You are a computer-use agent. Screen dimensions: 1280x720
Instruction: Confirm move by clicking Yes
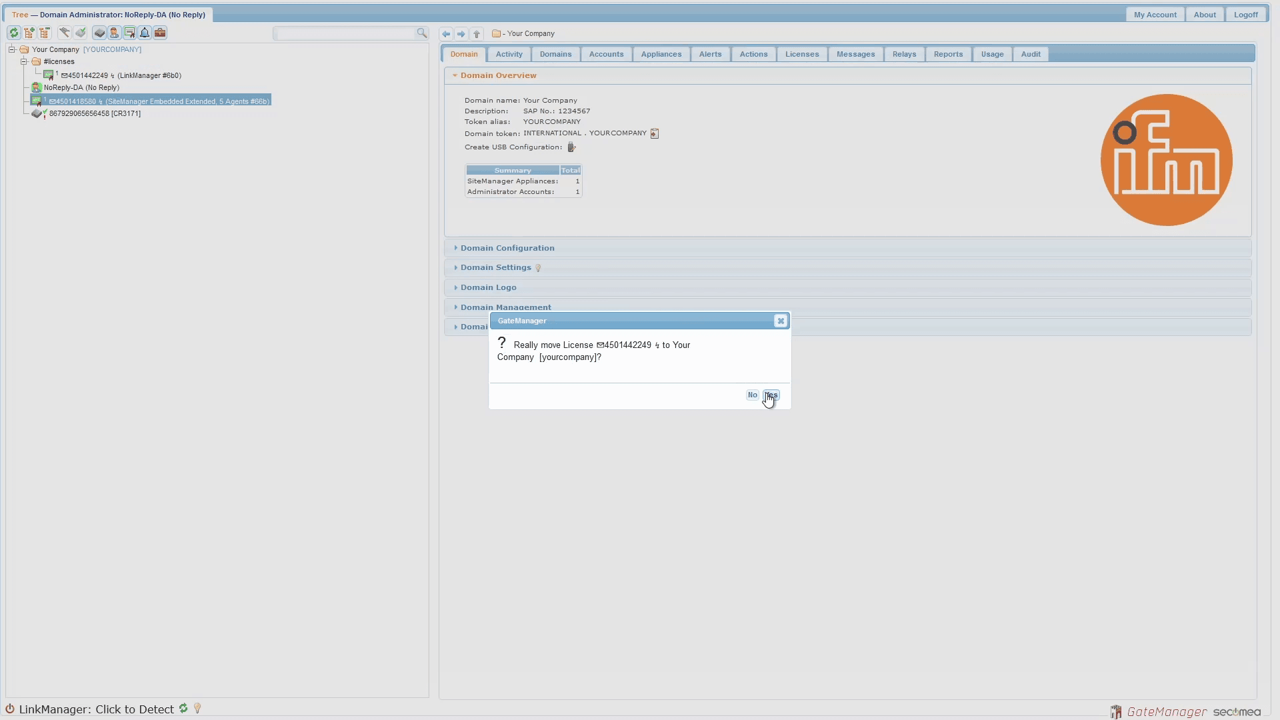tap(771, 395)
